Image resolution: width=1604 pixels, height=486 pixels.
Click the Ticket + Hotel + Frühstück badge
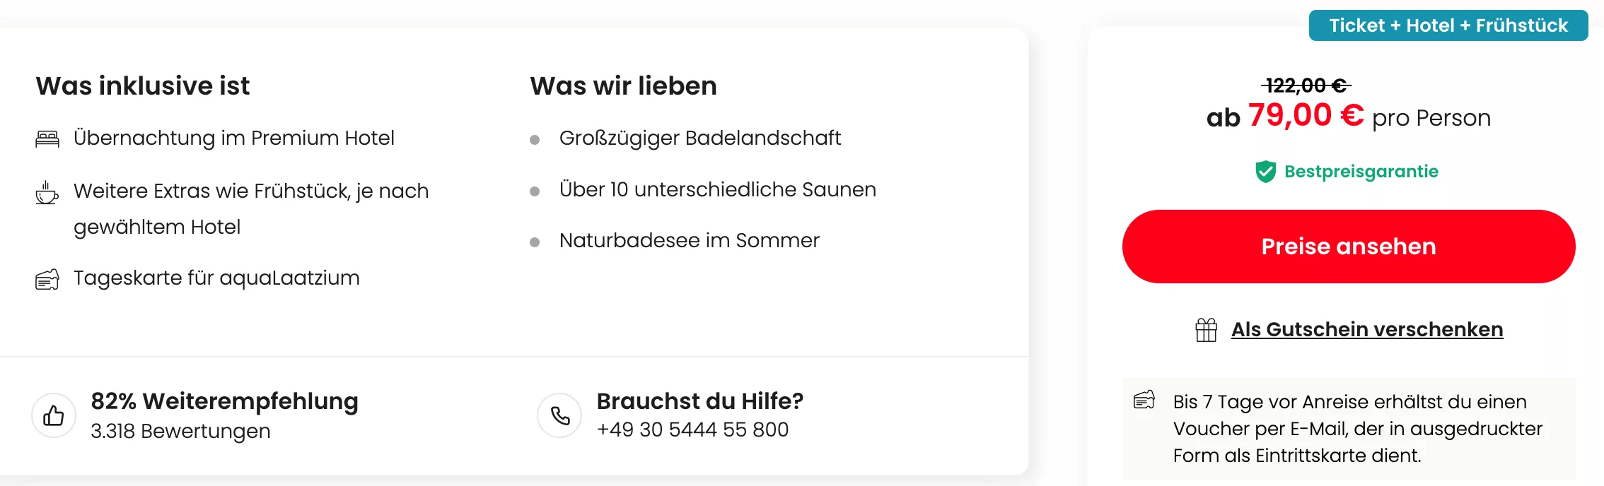point(1448,25)
